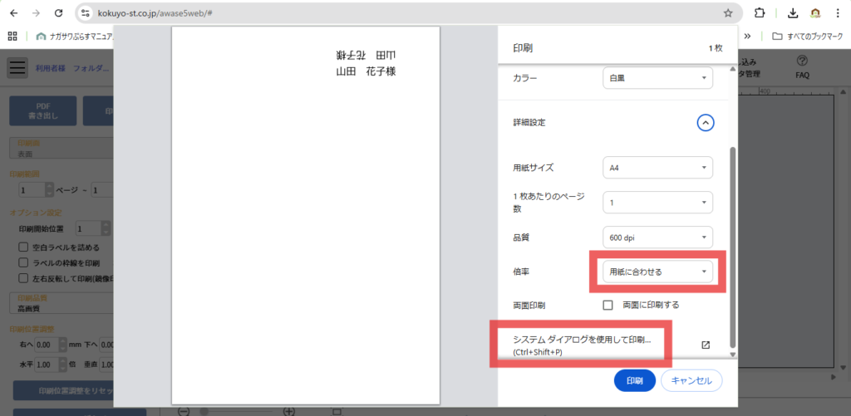This screenshot has width=851, height=416.
Task: Open the apps grid in bookmarks bar
Action: point(12,36)
